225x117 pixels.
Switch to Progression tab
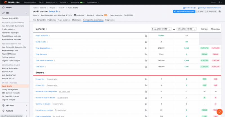click(110, 20)
